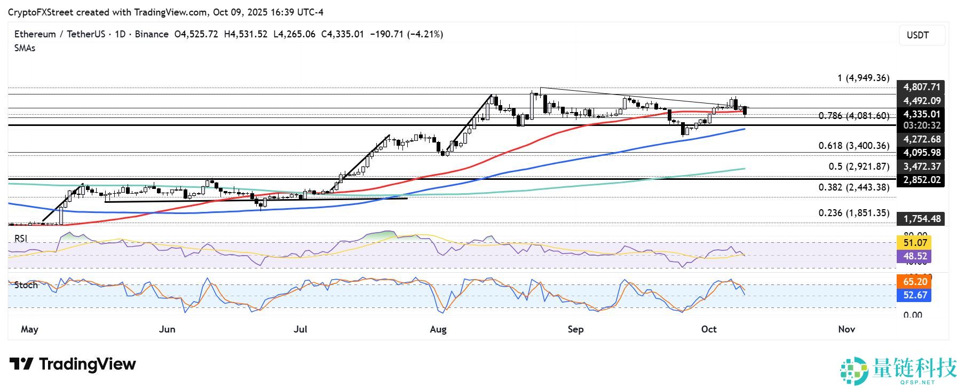957x388 pixels.
Task: Click the Aug label on the time axis
Action: click(438, 329)
